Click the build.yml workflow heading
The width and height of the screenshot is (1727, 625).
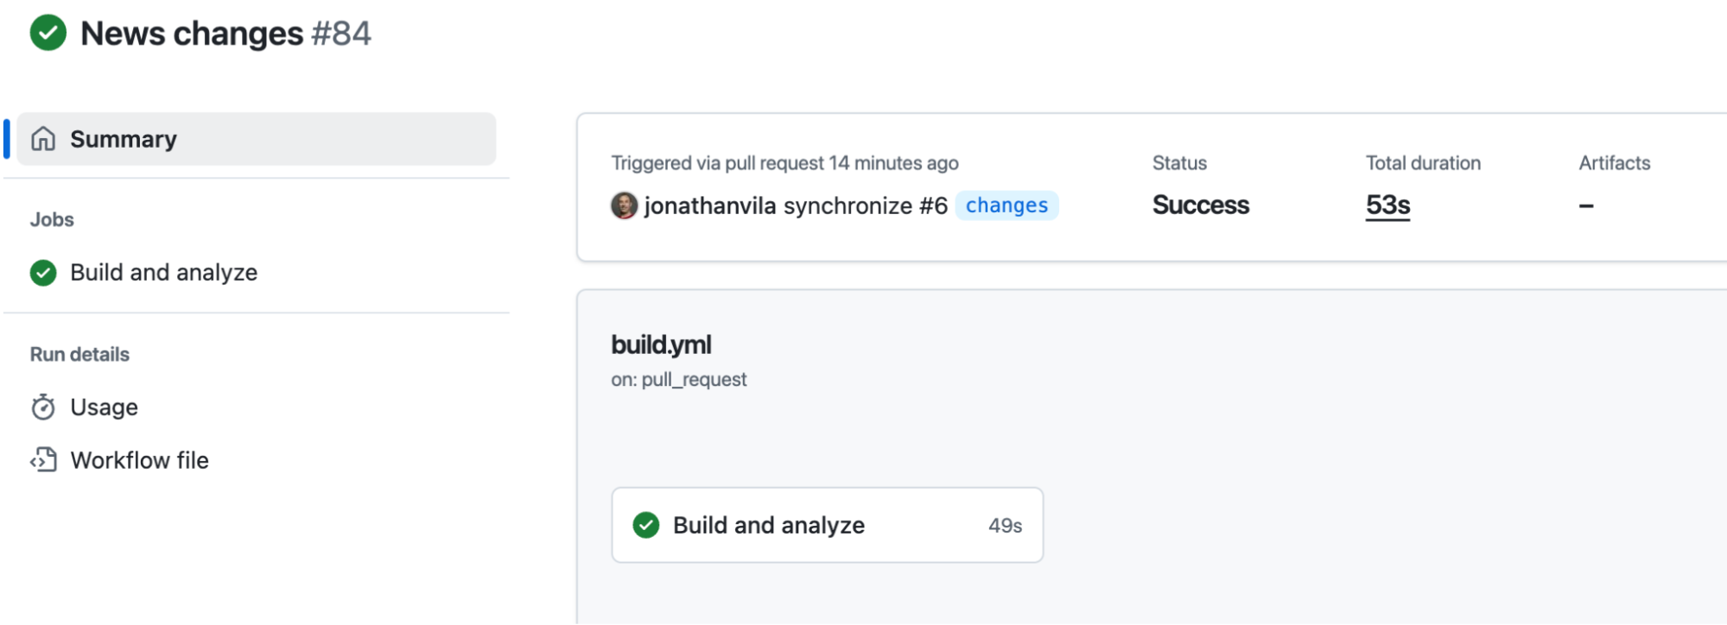[661, 344]
